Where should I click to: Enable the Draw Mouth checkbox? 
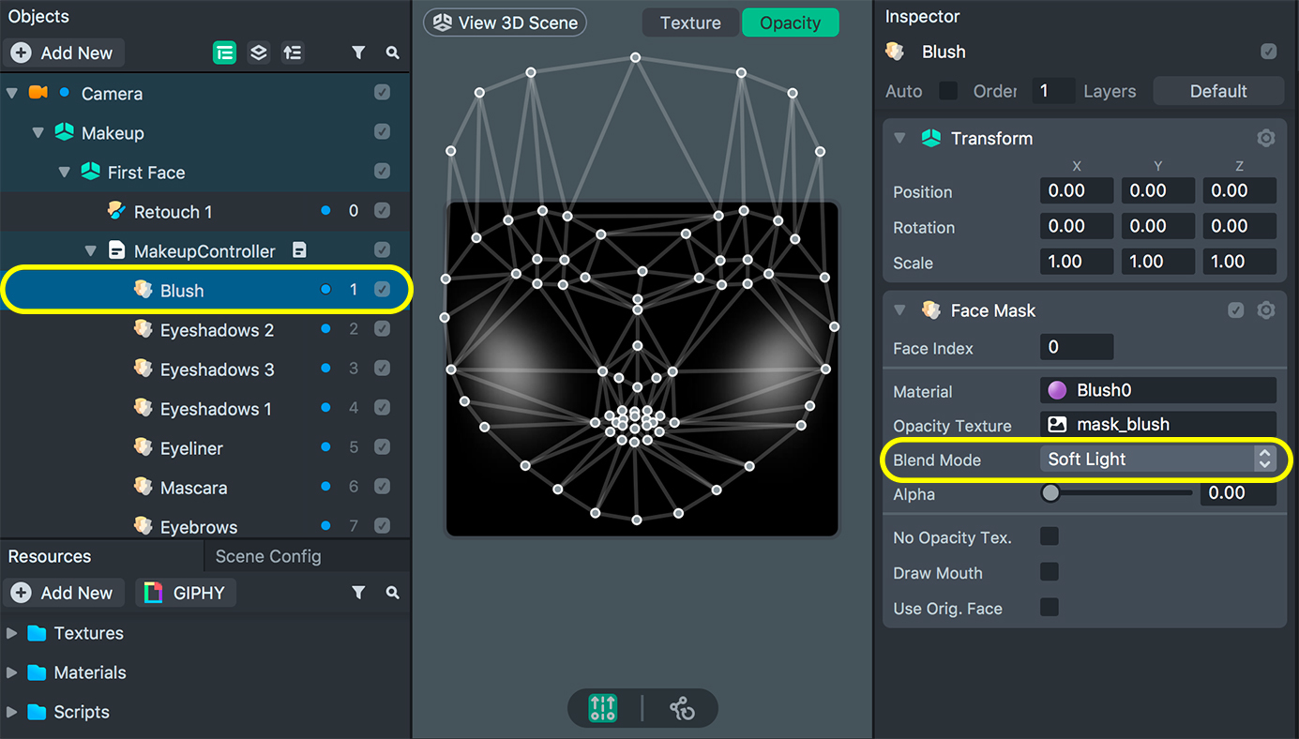pos(1050,572)
